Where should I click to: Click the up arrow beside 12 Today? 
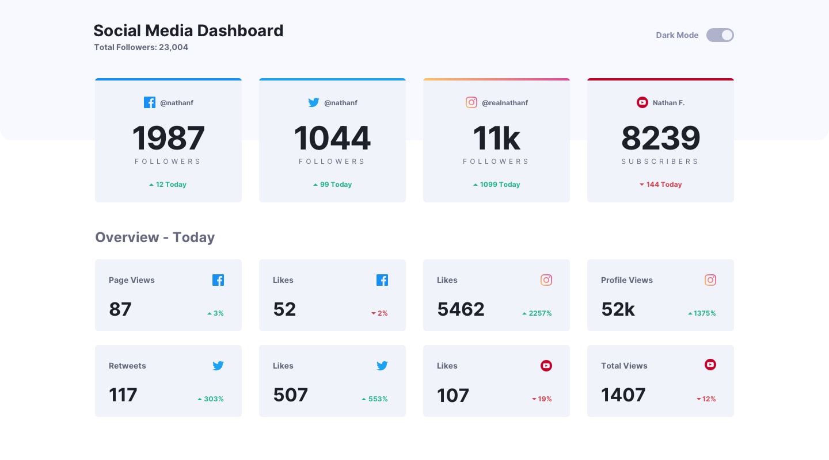point(151,185)
